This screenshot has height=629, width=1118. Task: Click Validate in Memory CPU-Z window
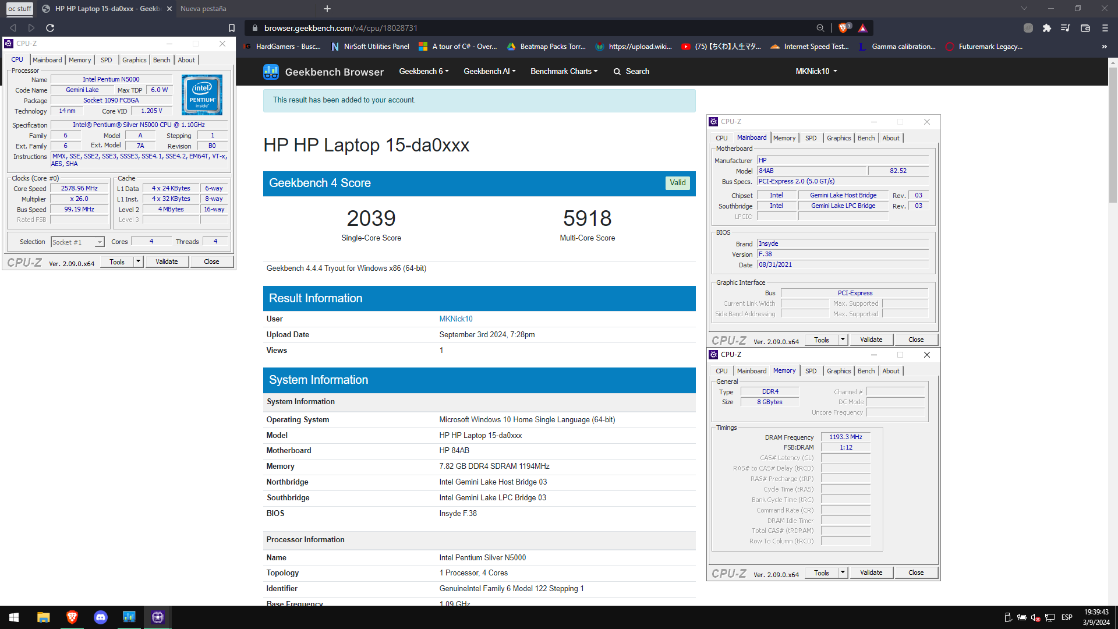coord(871,573)
